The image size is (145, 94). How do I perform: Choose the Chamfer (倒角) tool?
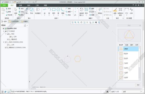tap(68, 9)
